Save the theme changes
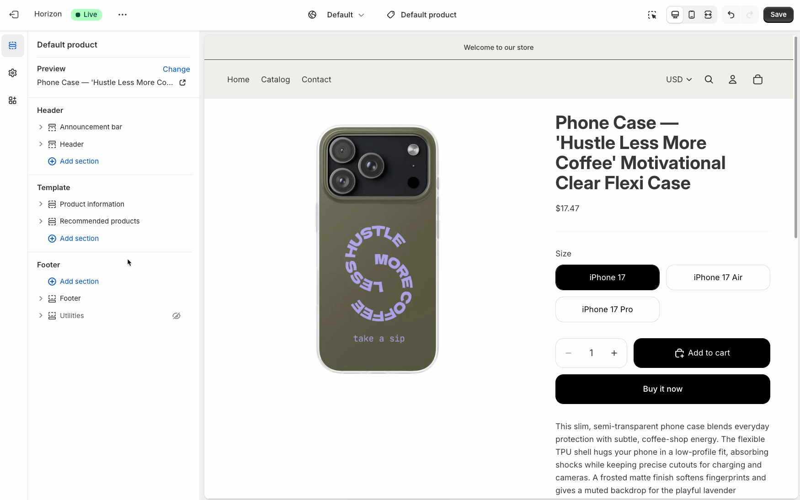 coord(778,15)
